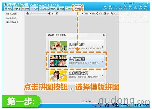Click the zoom in magnifier icon
152x109 pixels.
click(x=49, y=13)
